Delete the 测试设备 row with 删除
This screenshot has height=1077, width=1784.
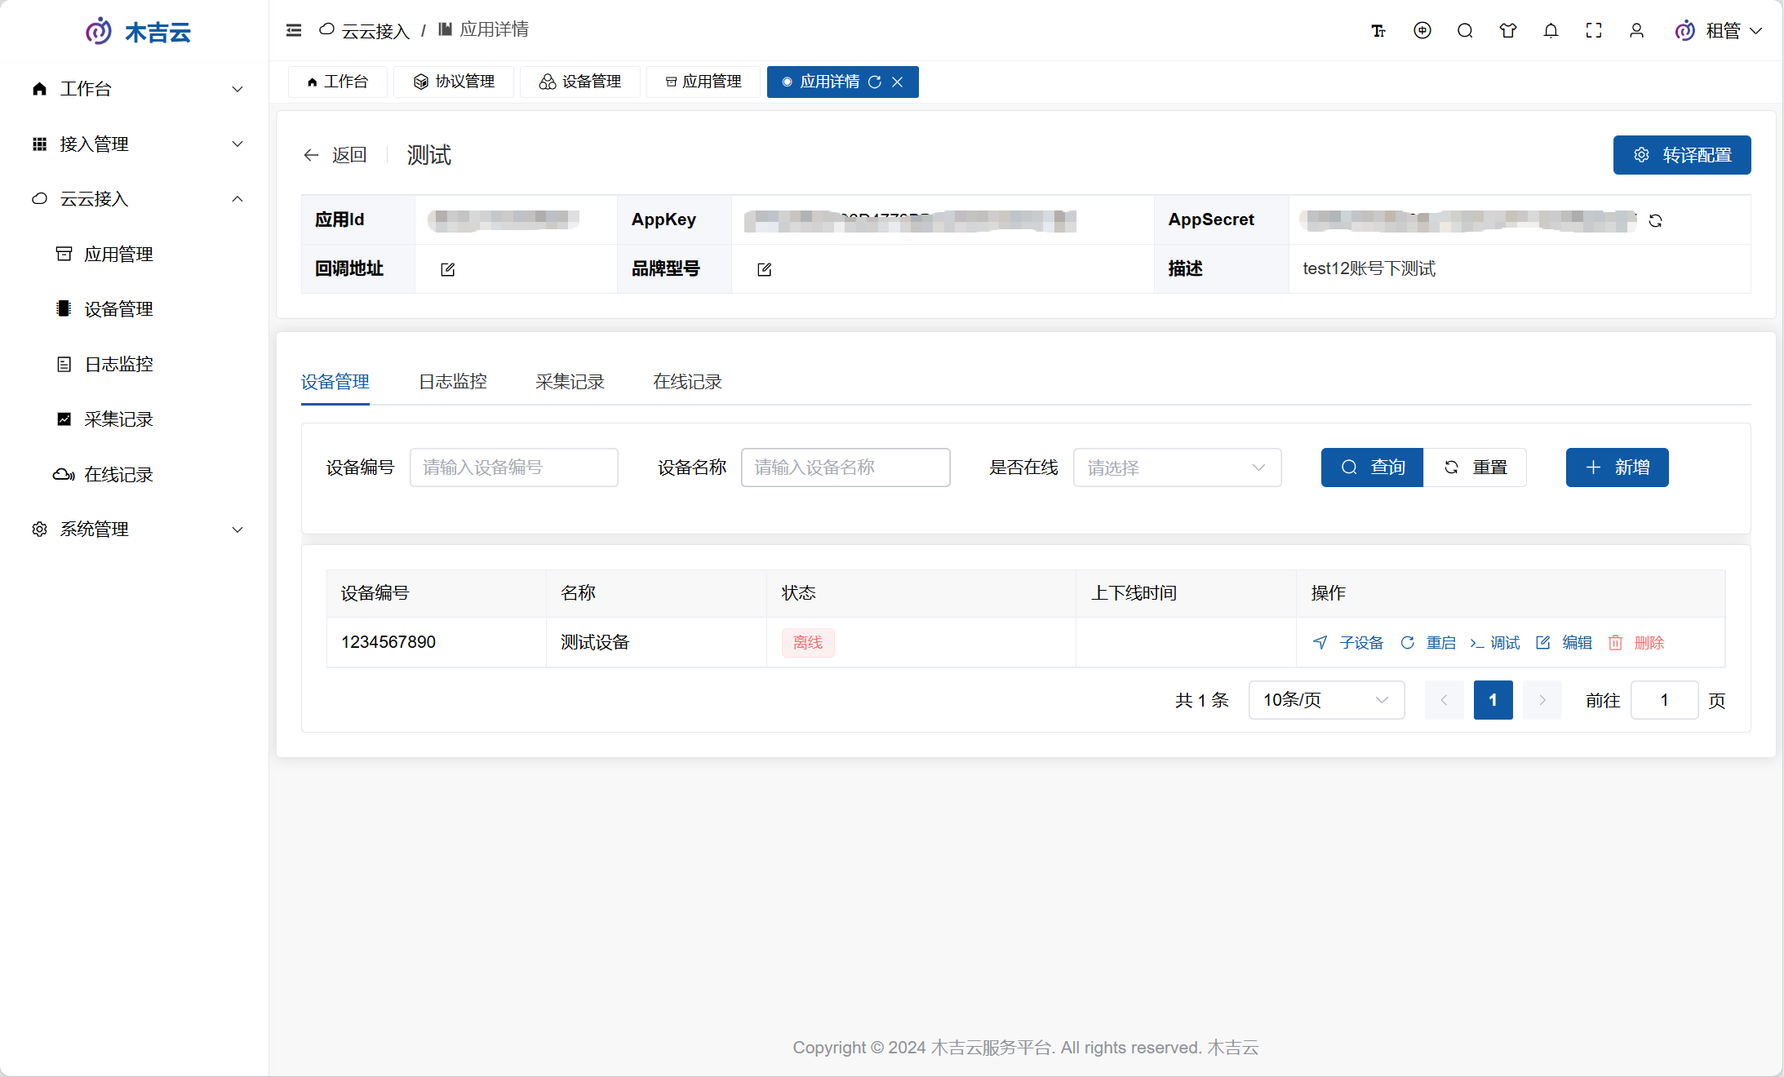(1635, 643)
